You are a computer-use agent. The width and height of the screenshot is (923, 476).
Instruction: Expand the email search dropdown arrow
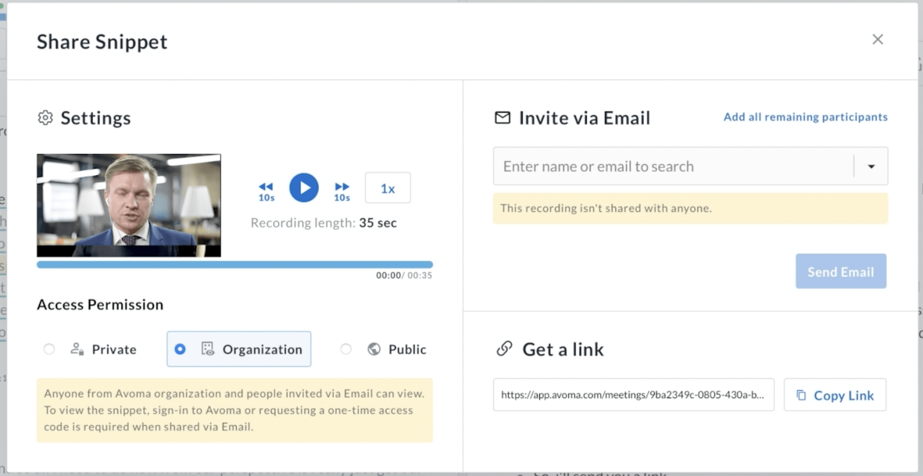(x=871, y=166)
